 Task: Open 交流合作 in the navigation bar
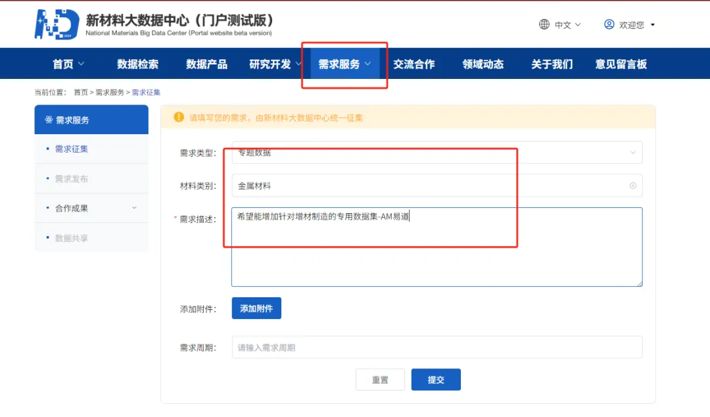click(414, 64)
